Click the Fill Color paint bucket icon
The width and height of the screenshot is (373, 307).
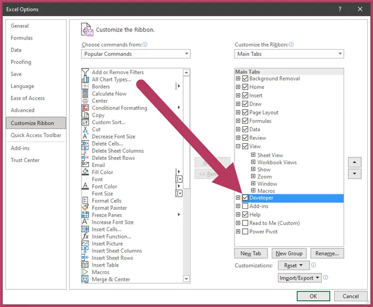85,172
